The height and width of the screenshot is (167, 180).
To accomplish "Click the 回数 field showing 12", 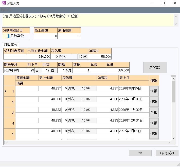I will tap(46, 70).
